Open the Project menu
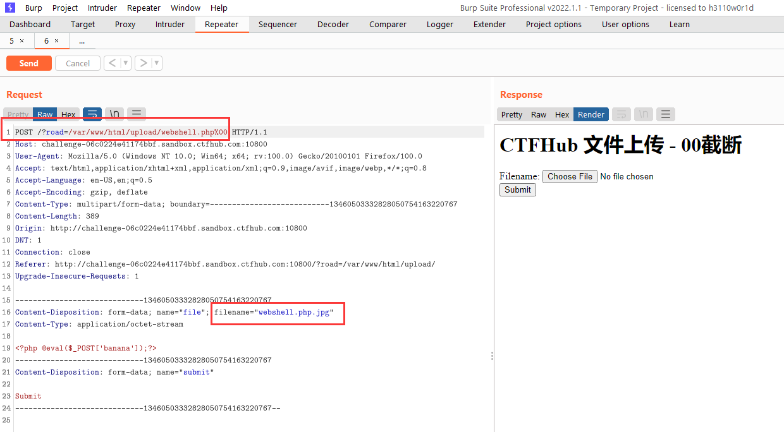Image resolution: width=784 pixels, height=432 pixels. [x=65, y=8]
